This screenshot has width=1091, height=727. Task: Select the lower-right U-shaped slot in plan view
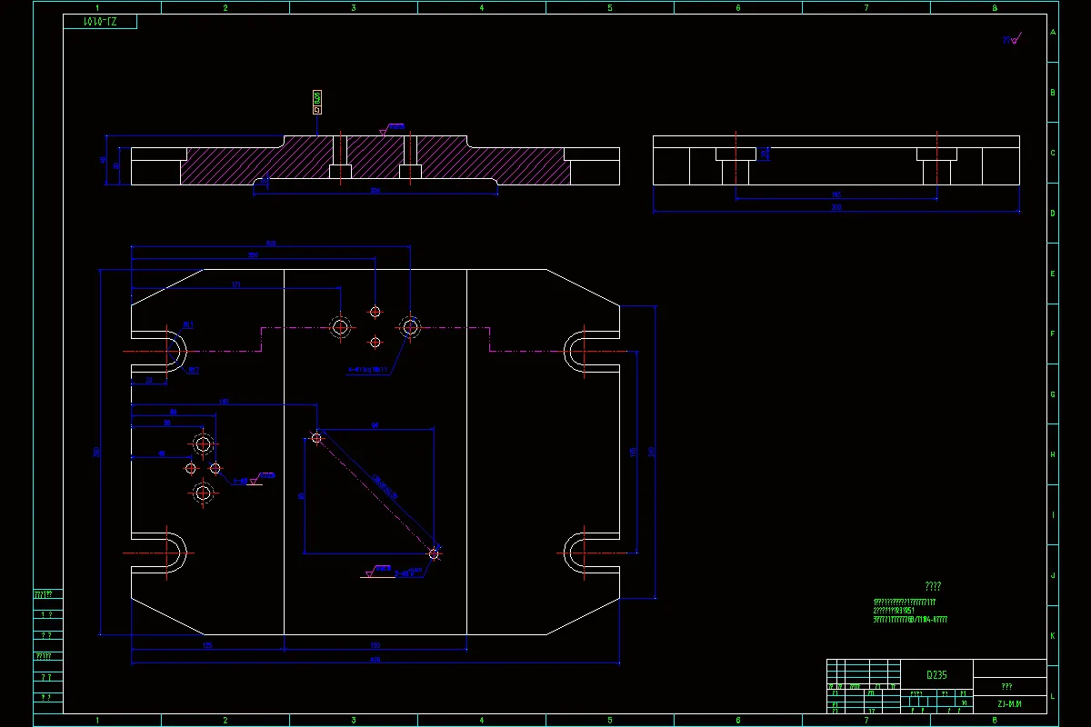point(592,553)
